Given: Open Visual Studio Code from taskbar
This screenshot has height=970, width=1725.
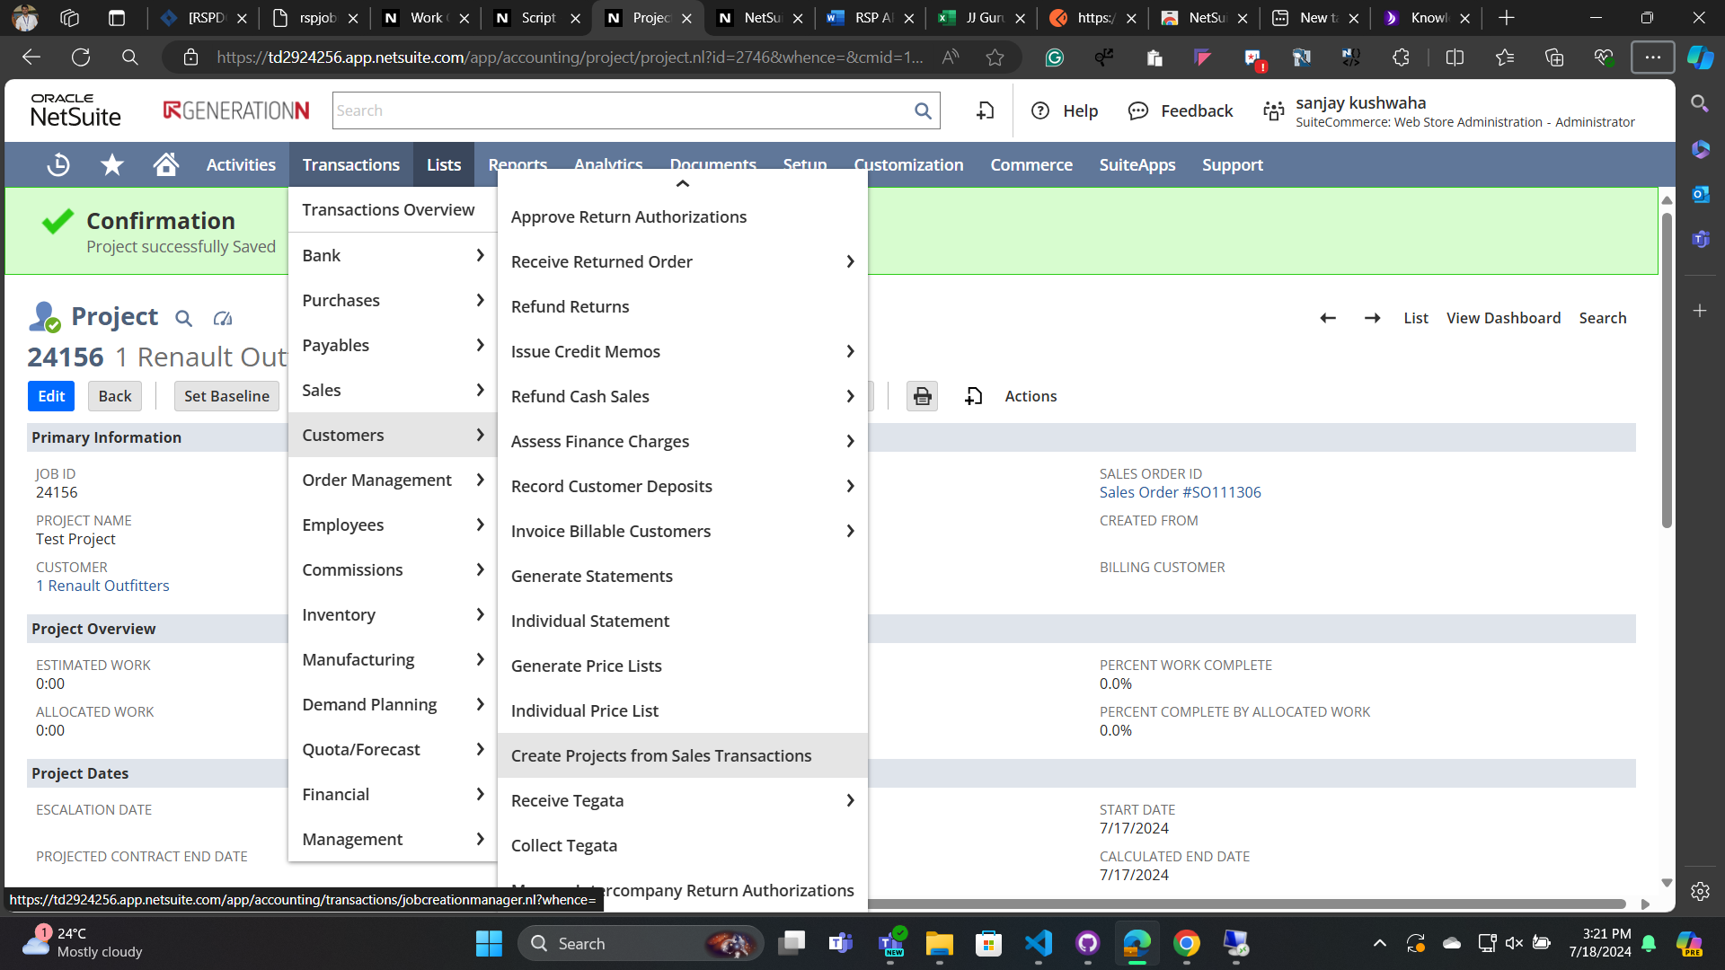Looking at the screenshot, I should click(1038, 943).
